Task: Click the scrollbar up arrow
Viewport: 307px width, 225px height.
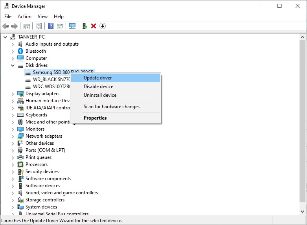Action: coord(303,37)
